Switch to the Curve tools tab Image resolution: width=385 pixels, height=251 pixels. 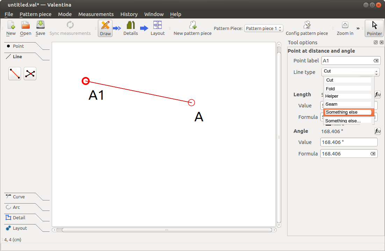(x=19, y=197)
